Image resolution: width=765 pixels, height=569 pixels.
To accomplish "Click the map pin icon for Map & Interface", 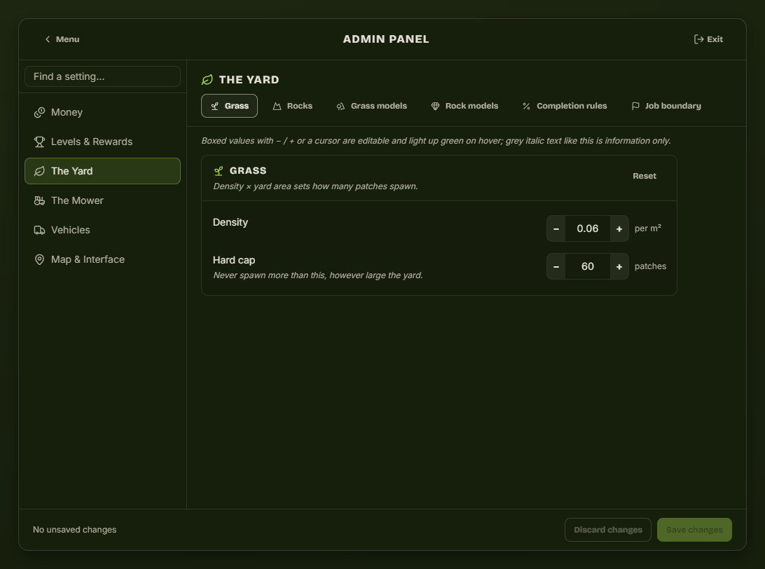I will pyautogui.click(x=39, y=259).
